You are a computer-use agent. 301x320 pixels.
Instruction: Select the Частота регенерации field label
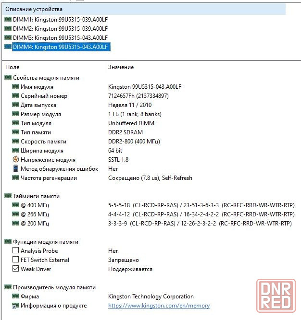[49, 178]
